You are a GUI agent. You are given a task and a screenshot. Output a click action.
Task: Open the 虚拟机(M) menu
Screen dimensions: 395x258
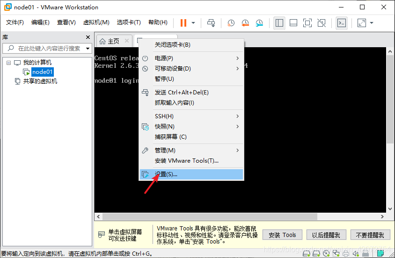[96, 22]
